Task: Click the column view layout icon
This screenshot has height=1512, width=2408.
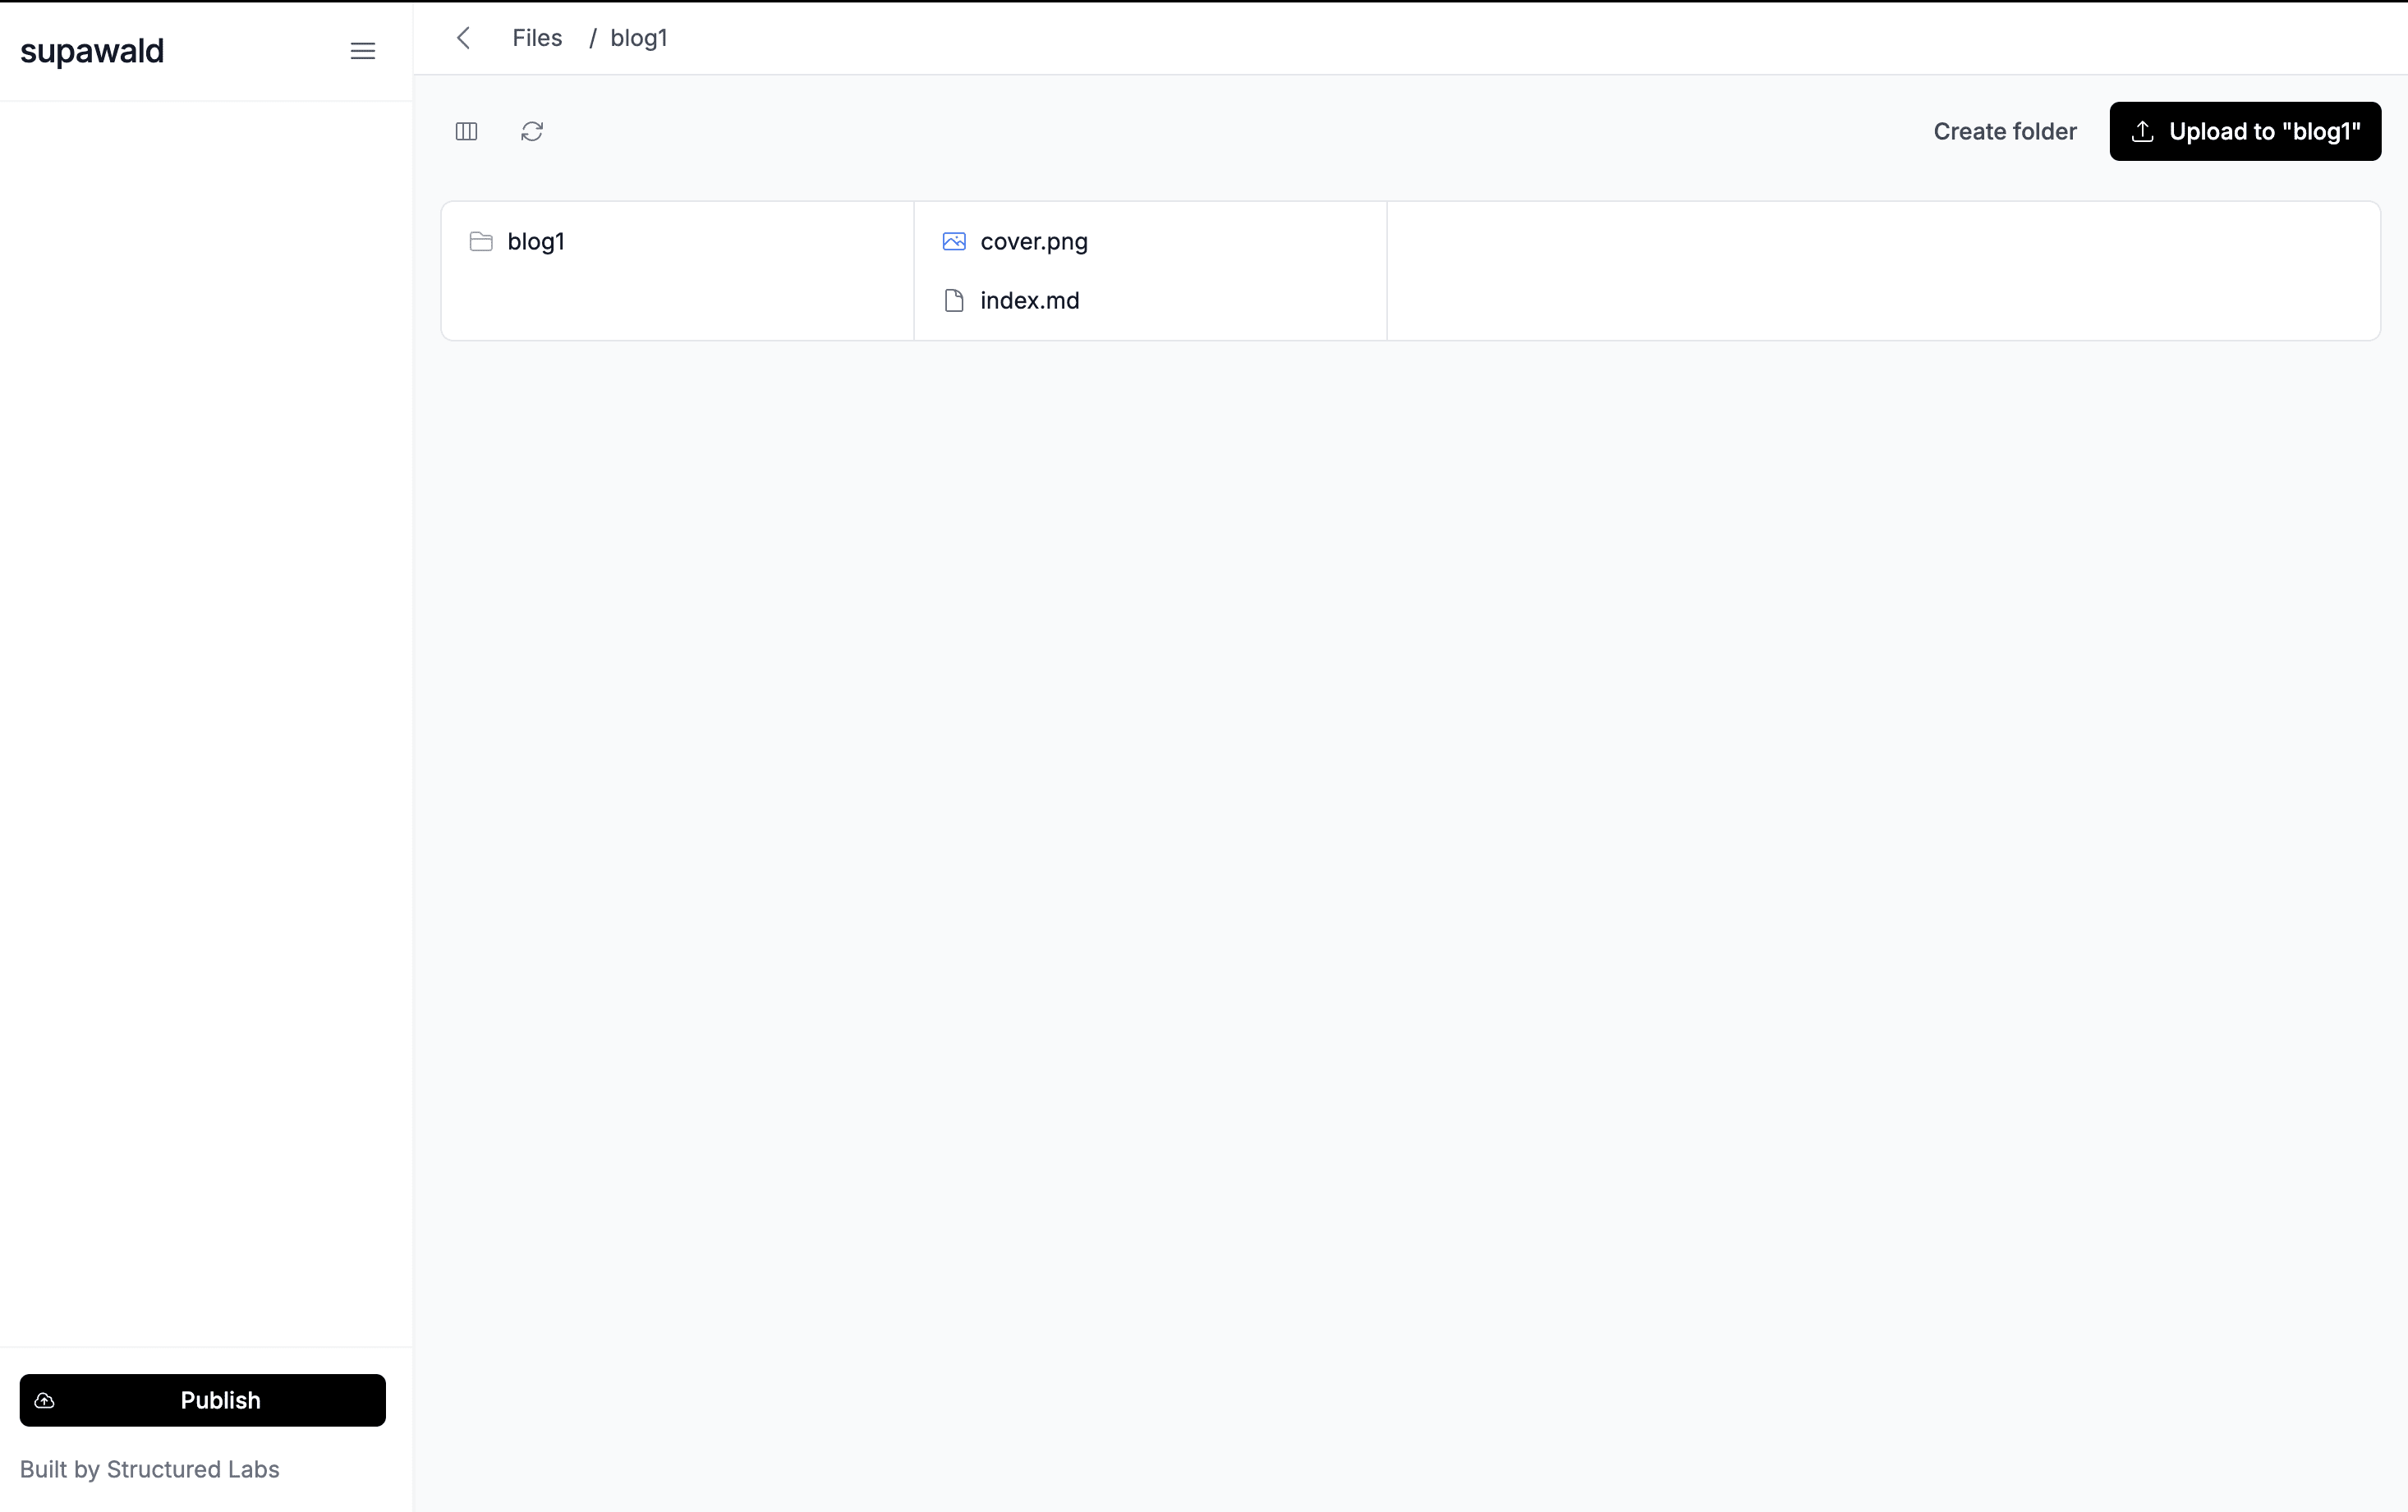Action: pos(466,131)
